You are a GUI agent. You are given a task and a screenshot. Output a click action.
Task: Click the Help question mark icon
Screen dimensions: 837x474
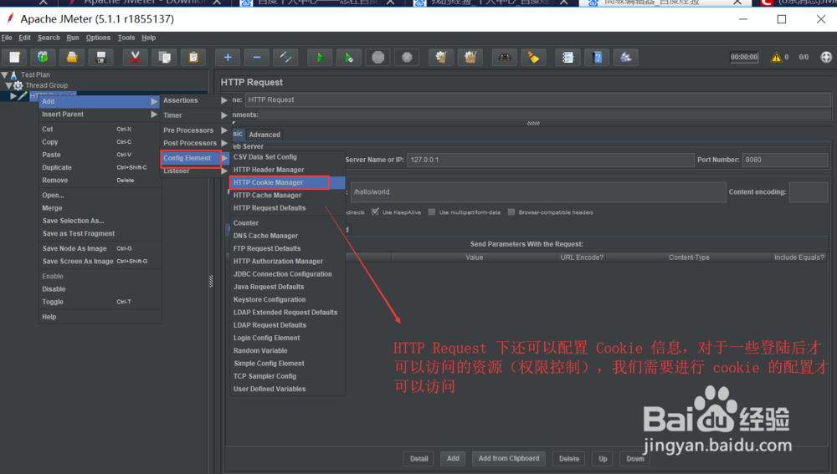point(597,57)
